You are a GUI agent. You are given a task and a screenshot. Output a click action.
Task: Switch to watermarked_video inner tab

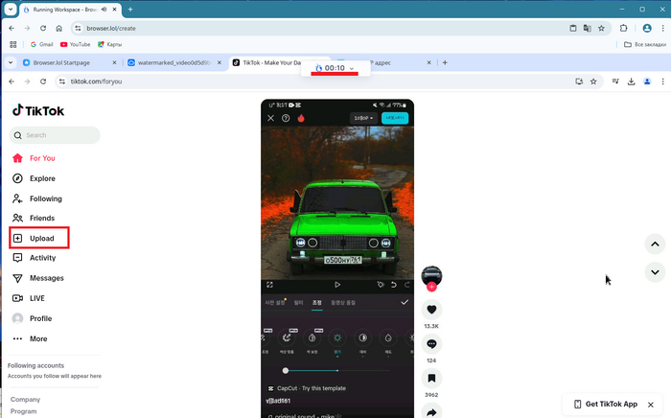point(174,62)
